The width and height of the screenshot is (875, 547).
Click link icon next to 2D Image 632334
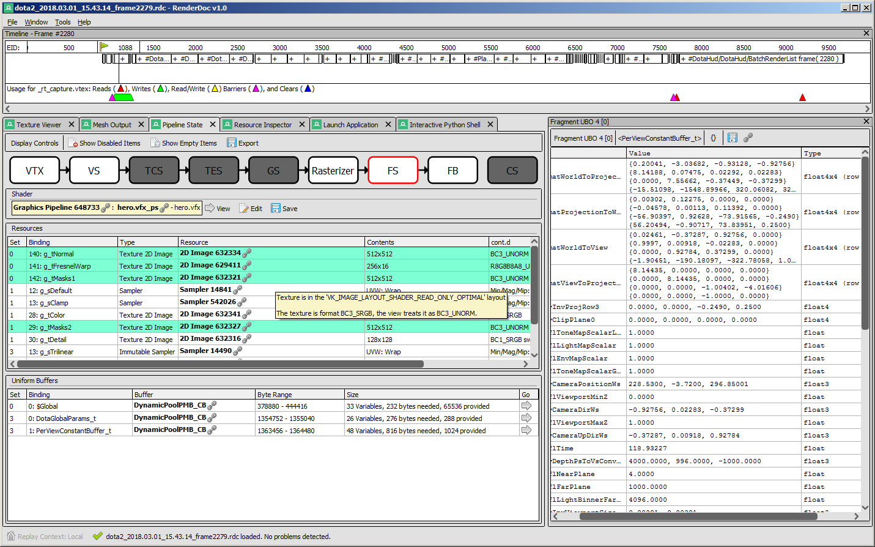click(x=247, y=253)
